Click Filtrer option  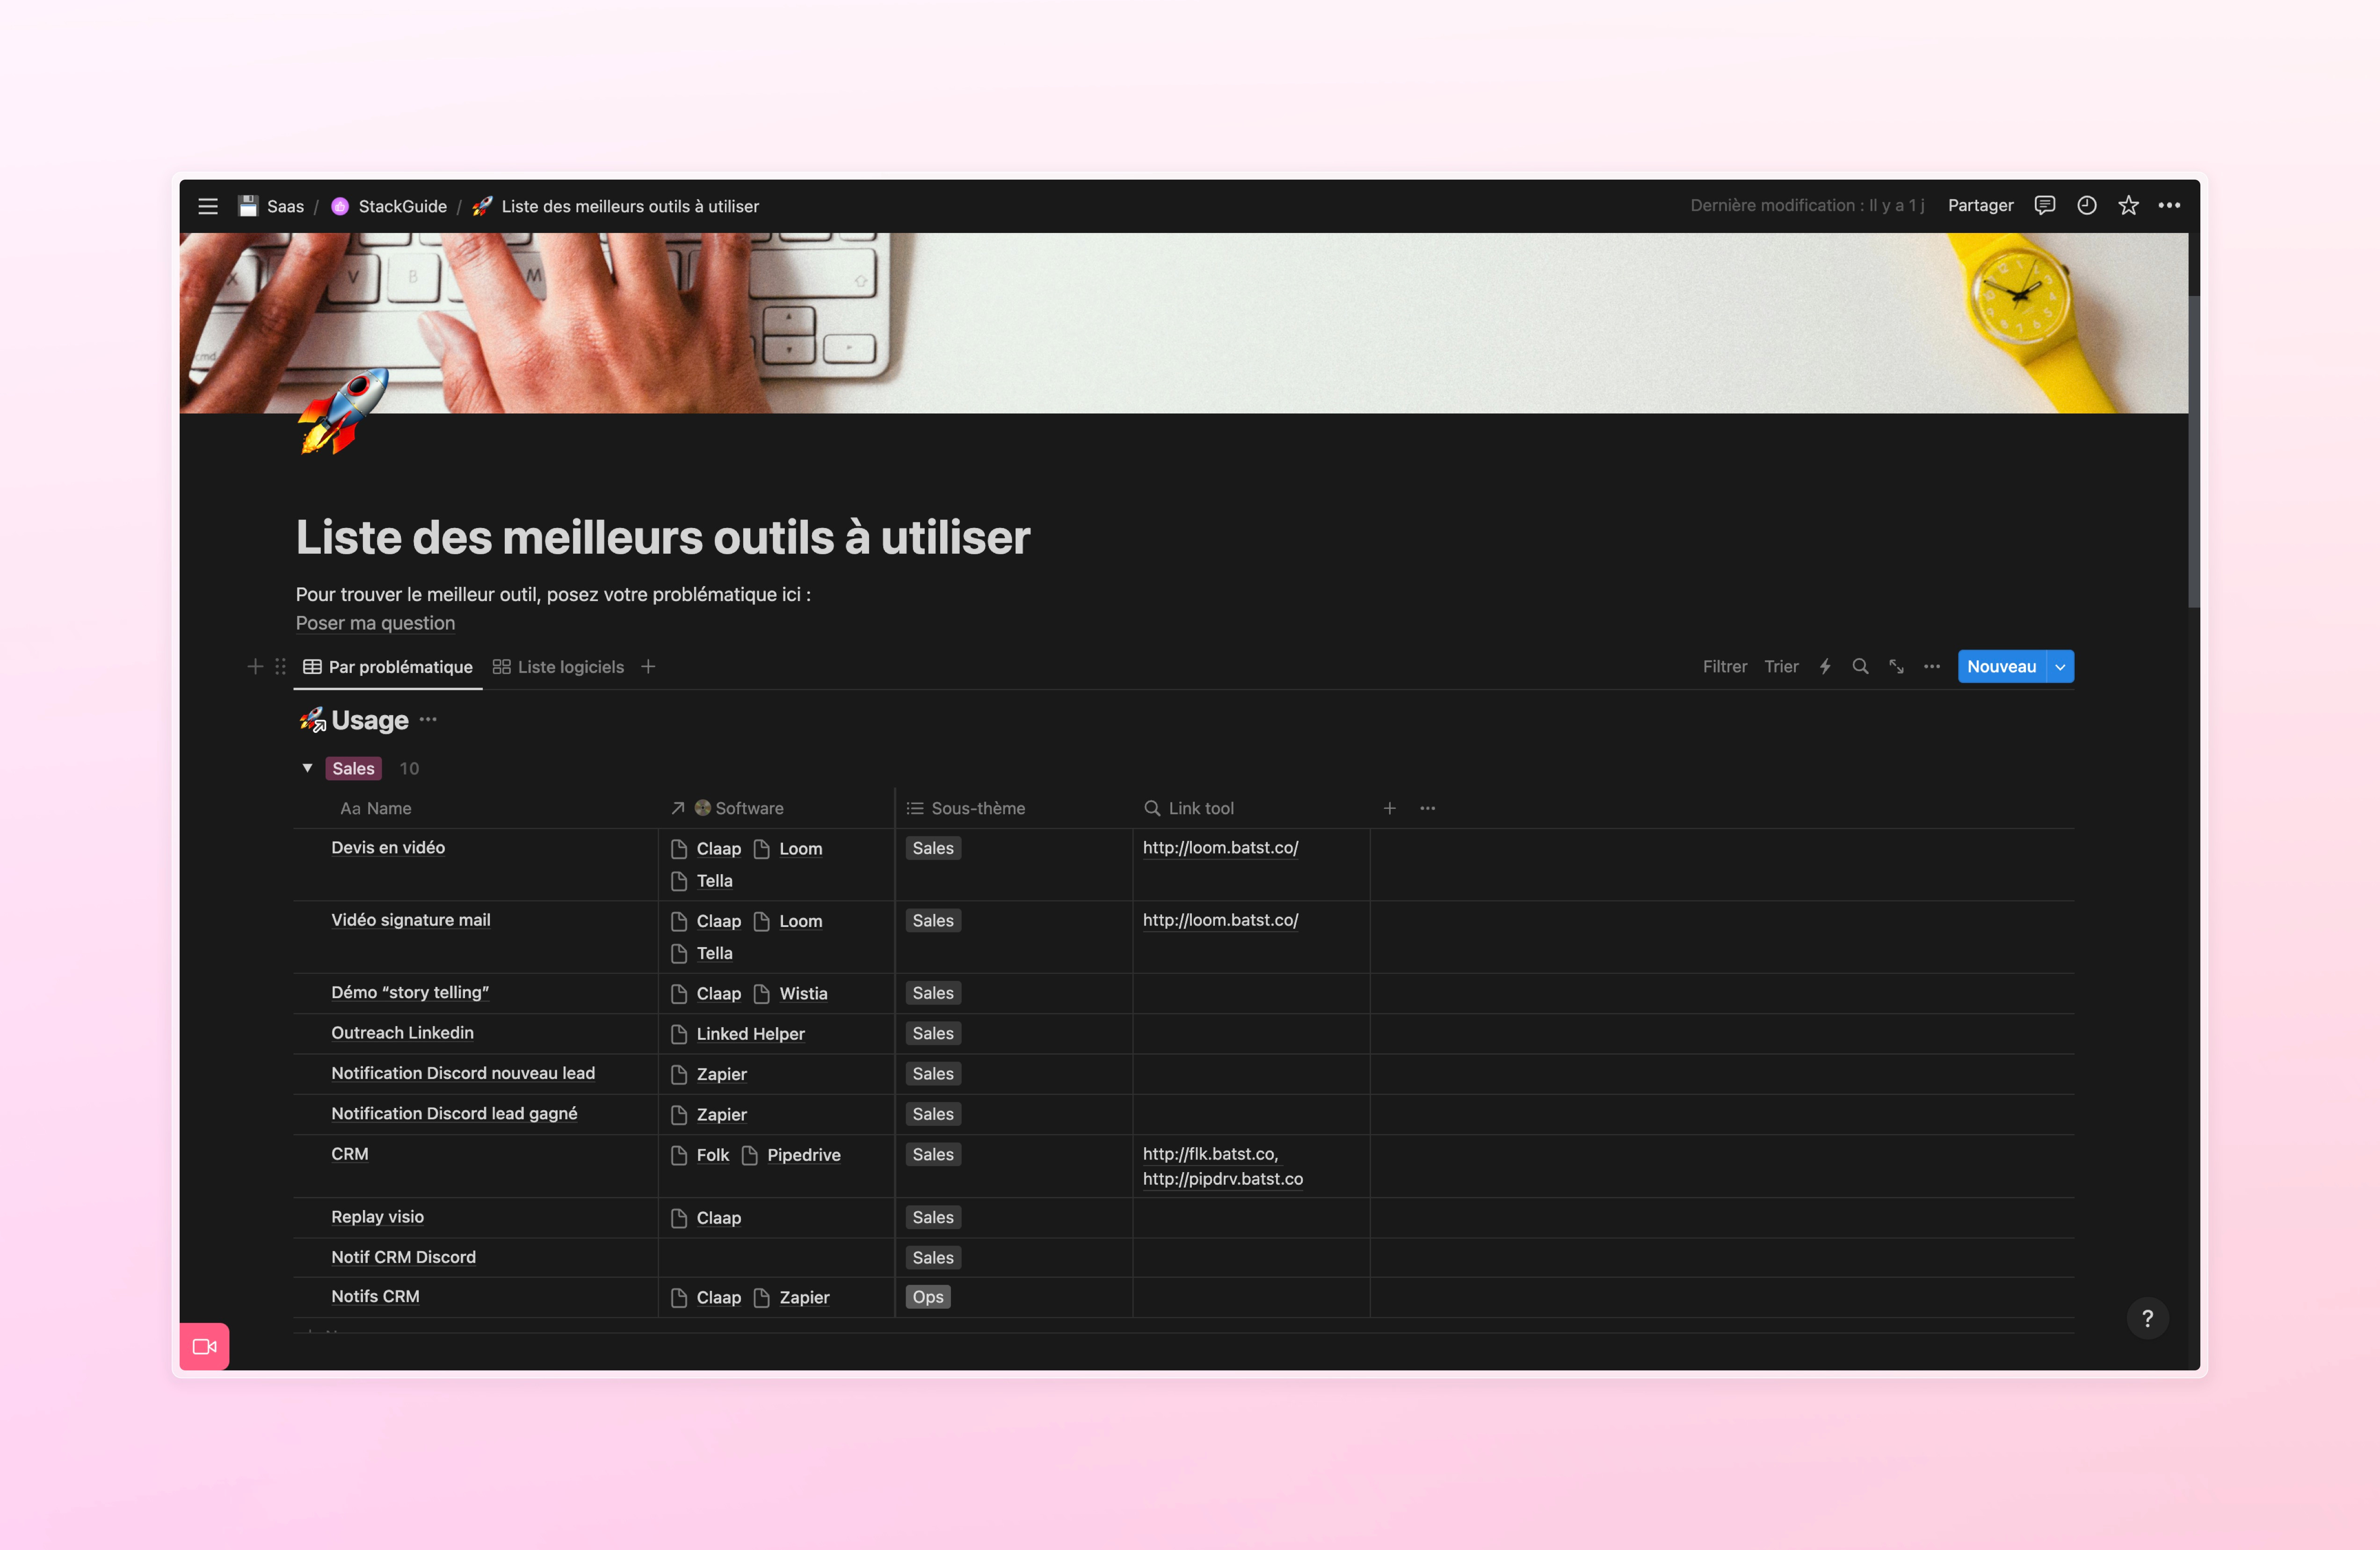coord(1725,666)
